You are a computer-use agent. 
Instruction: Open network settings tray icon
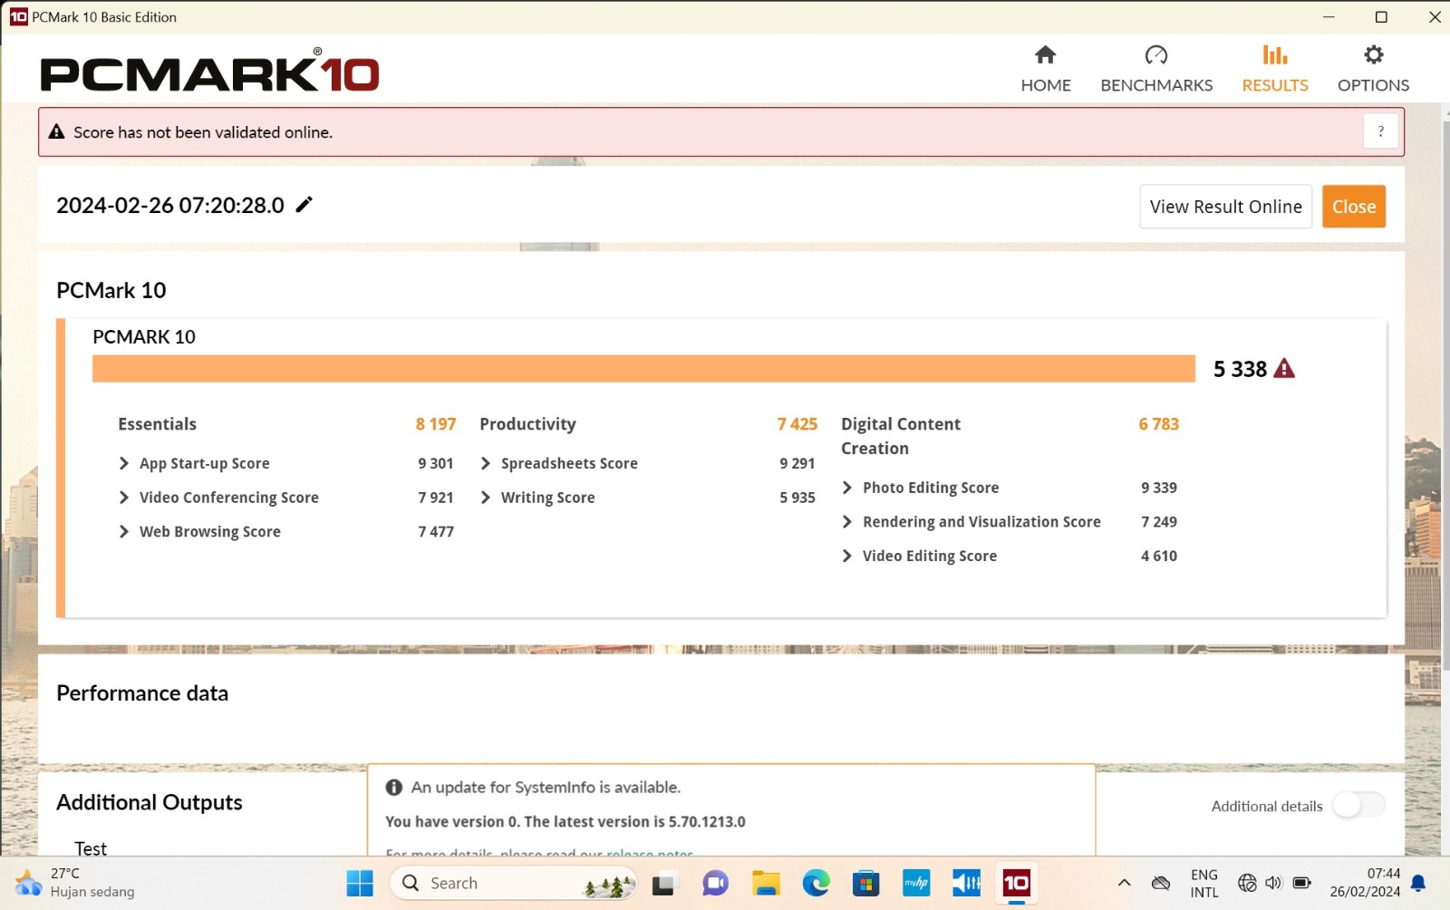[1247, 883]
